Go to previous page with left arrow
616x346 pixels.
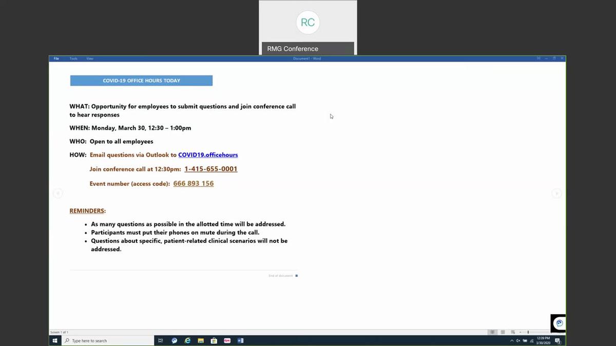58,194
